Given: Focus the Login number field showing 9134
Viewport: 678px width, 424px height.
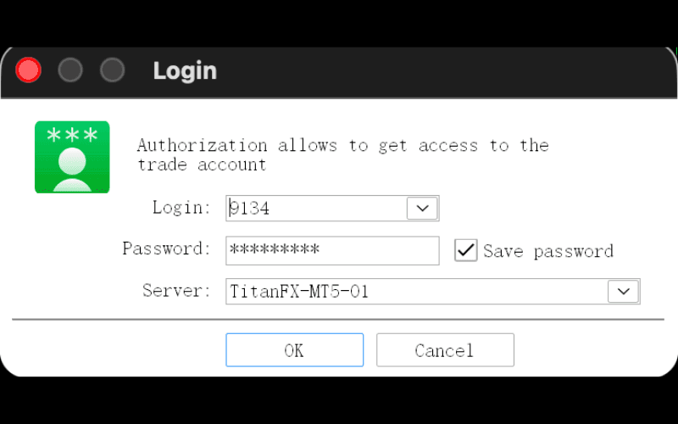Looking at the screenshot, I should point(316,208).
